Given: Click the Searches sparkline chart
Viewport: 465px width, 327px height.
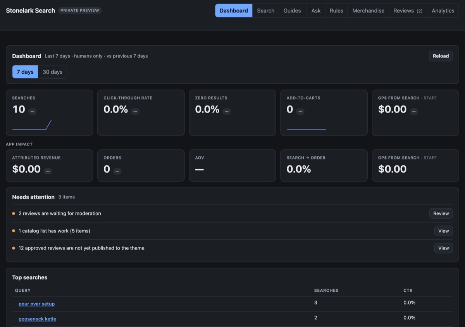Looking at the screenshot, I should point(32,125).
